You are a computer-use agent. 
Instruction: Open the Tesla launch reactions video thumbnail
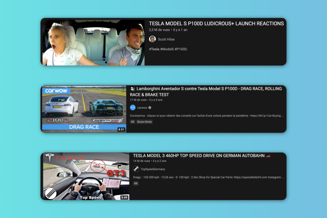(93, 42)
